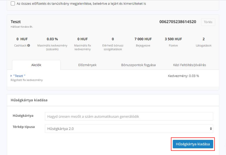Expand the "Teszt" promotion triangle
This screenshot has height=155, width=226.
(11, 76)
